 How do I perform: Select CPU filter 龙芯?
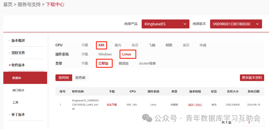click(x=186, y=45)
